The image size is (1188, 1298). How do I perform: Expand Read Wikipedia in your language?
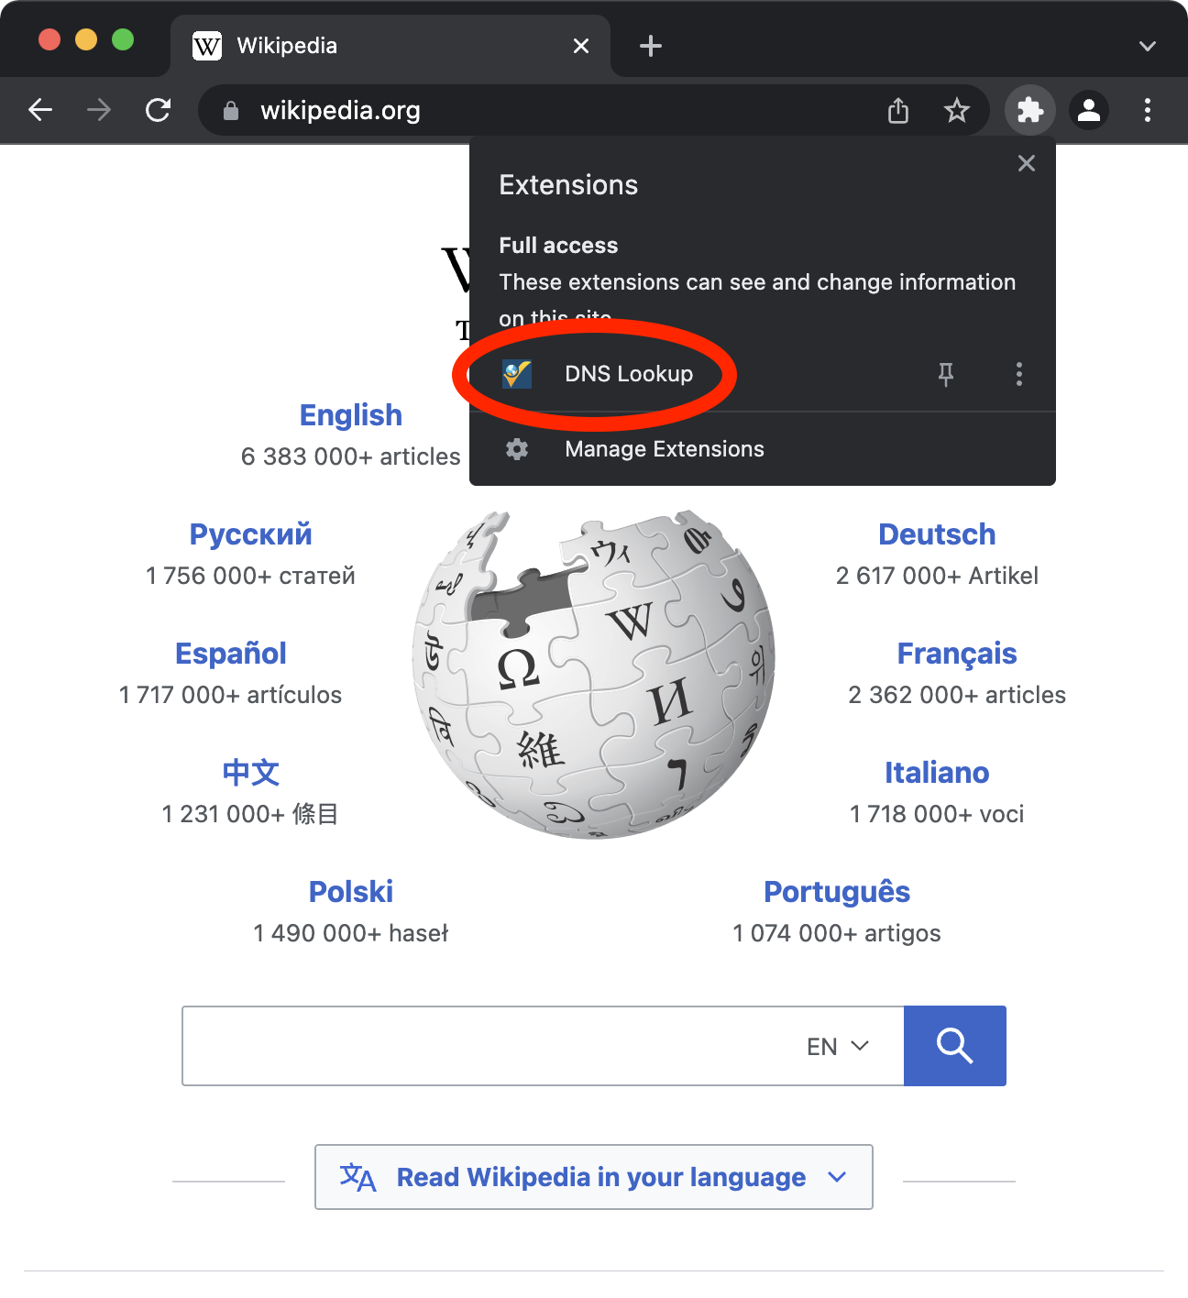pyautogui.click(x=593, y=1177)
